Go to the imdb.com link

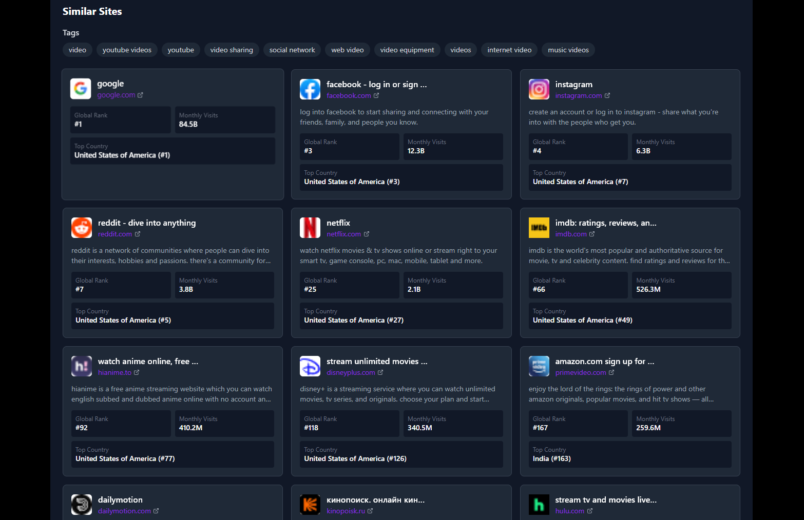571,234
